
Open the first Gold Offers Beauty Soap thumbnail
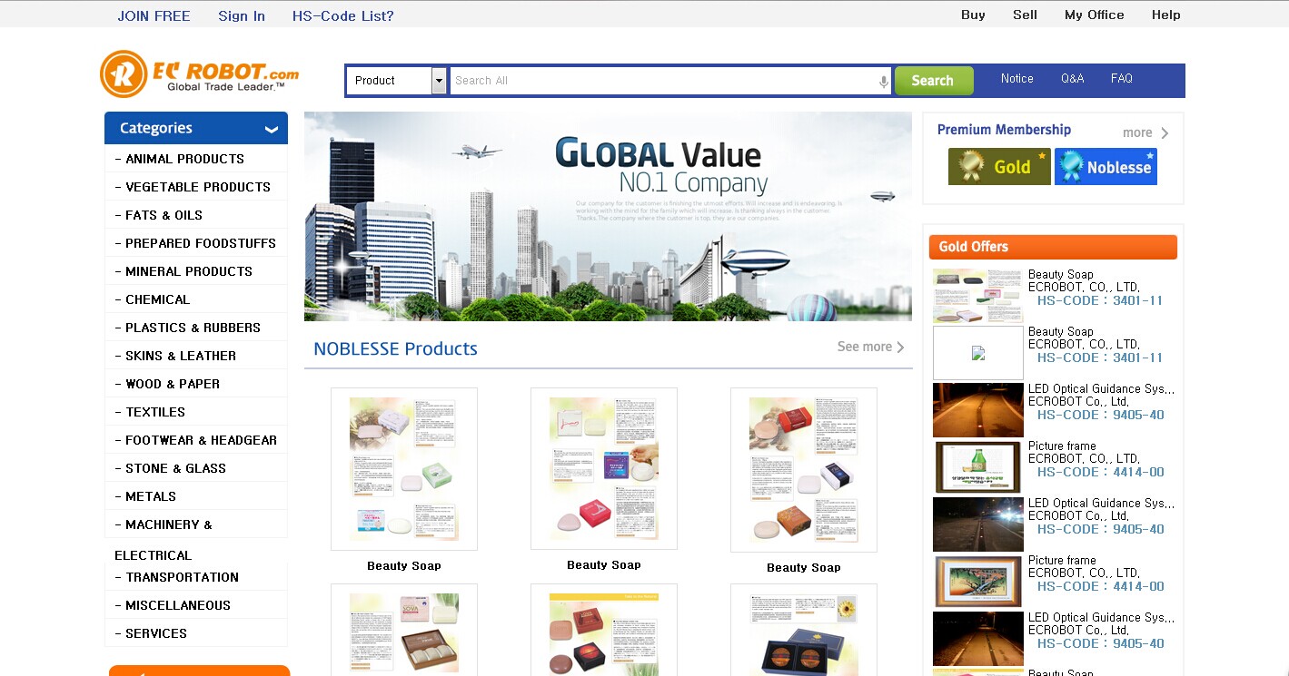coord(978,296)
